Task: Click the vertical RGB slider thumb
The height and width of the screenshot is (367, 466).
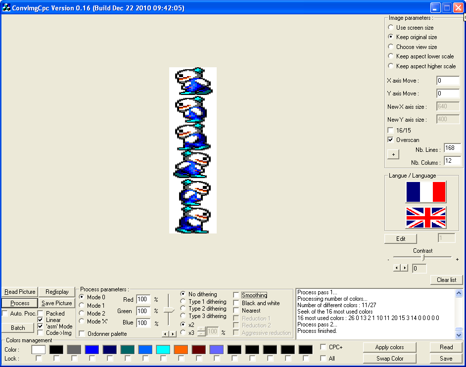Action: coord(169,310)
